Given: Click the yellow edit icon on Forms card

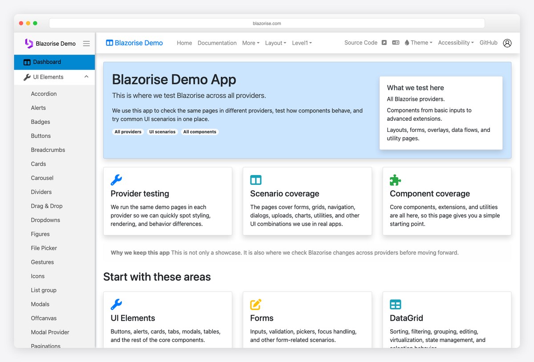Looking at the screenshot, I should pos(256,304).
